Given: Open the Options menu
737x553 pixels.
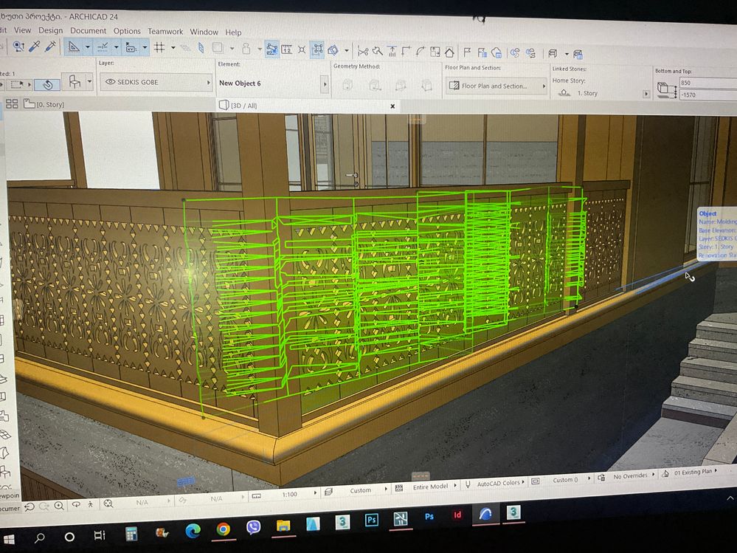Looking at the screenshot, I should tap(127, 31).
